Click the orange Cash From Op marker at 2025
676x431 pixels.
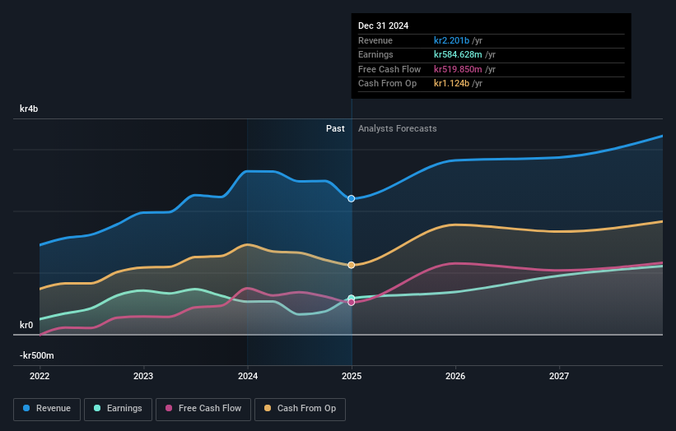(x=352, y=265)
